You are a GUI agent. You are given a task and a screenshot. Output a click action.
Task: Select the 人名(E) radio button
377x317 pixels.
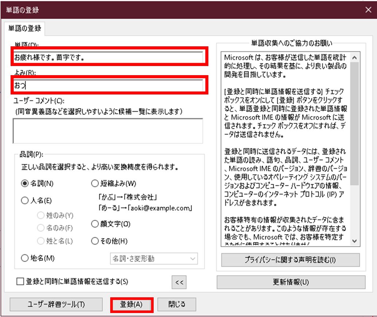click(x=25, y=200)
